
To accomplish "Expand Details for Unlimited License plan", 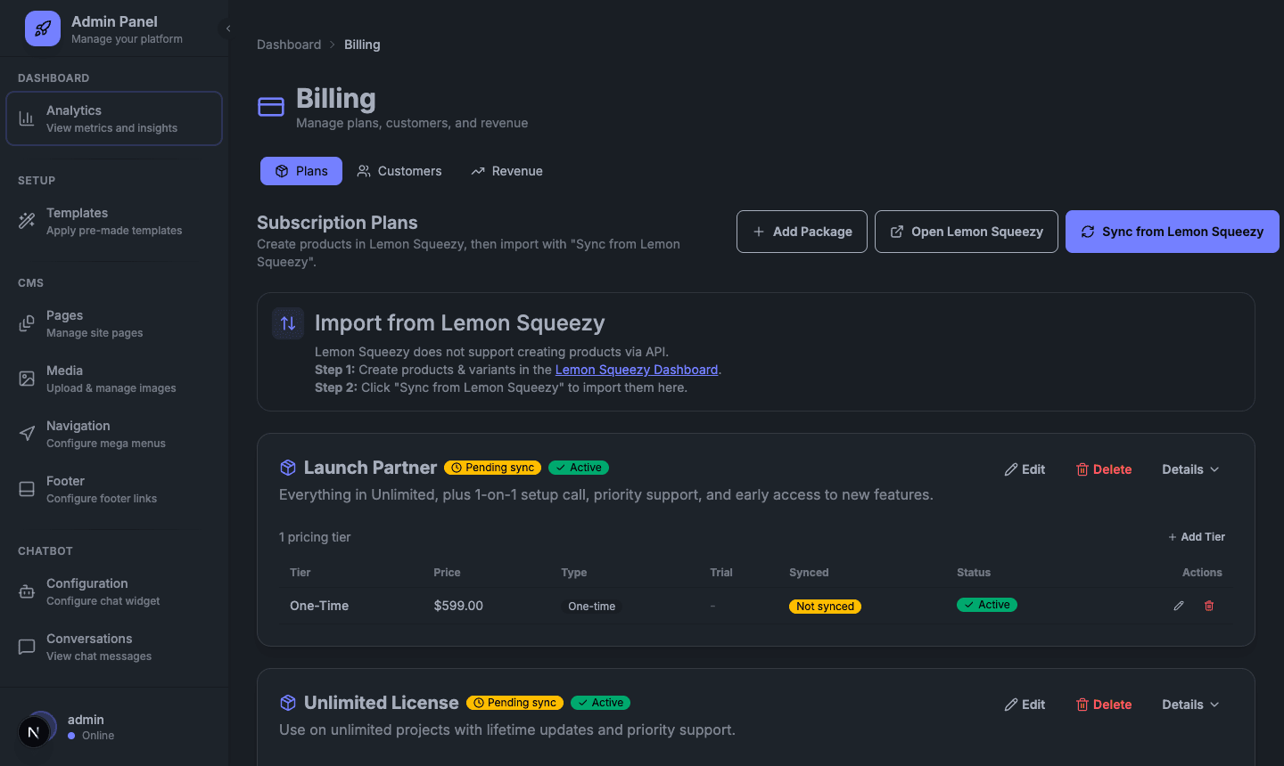I will (x=1189, y=704).
